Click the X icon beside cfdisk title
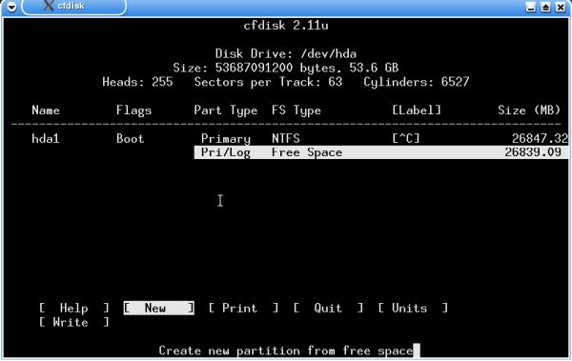Viewport: 572px width, 361px height. [x=49, y=6]
